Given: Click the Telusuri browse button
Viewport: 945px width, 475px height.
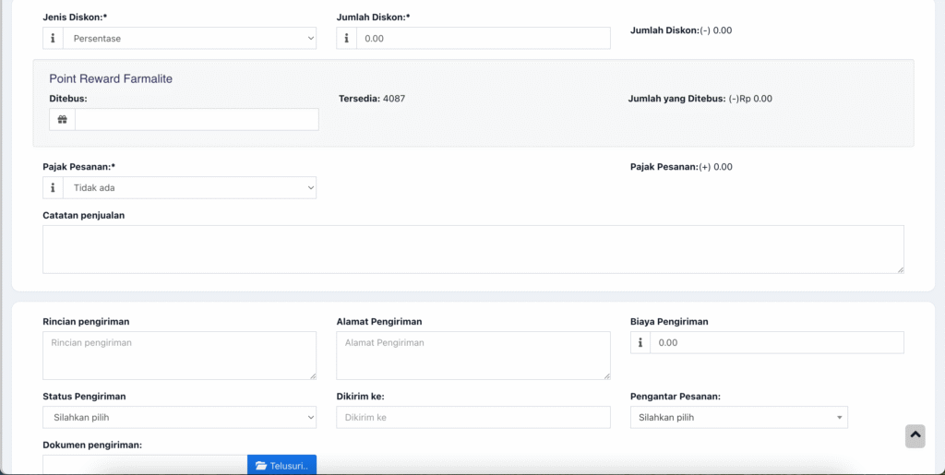Looking at the screenshot, I should (x=281, y=465).
